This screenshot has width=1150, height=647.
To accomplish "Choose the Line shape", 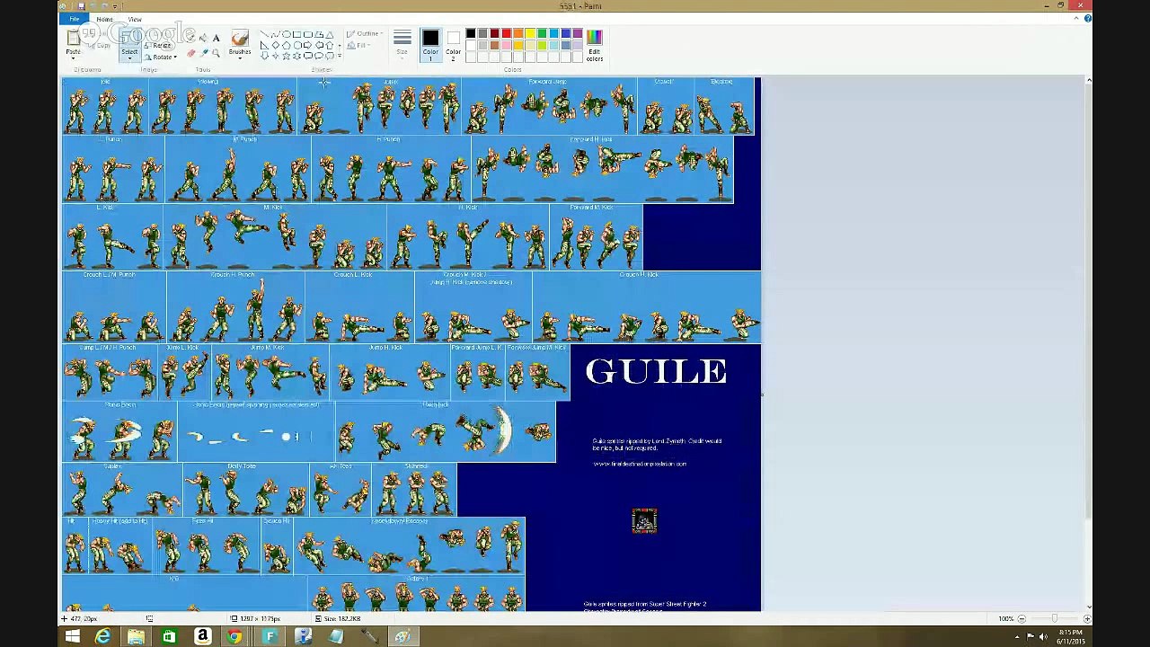I will coord(264,34).
